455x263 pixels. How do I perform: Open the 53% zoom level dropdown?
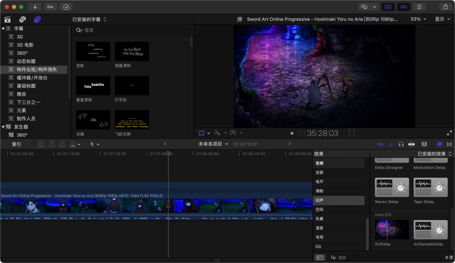[x=418, y=19]
